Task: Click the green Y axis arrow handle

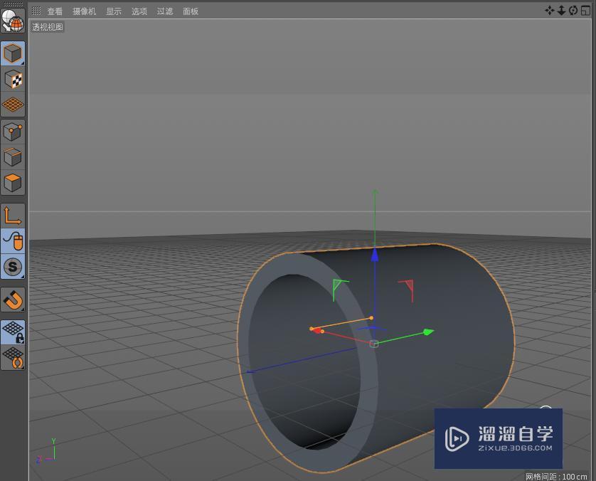Action: (428, 332)
